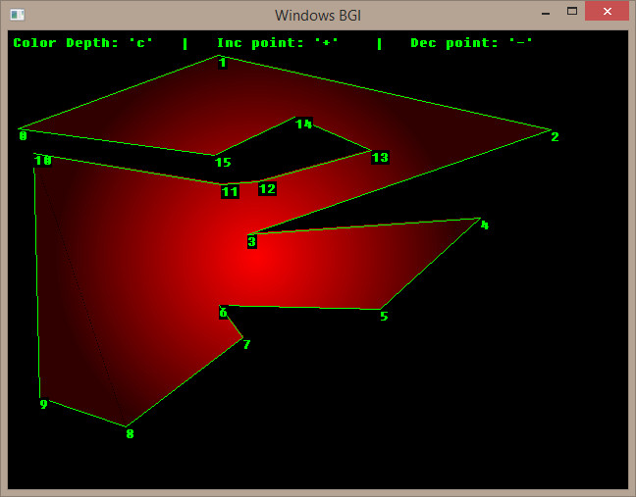Maximize the Windows BGI window
The width and height of the screenshot is (636, 497).
571,12
